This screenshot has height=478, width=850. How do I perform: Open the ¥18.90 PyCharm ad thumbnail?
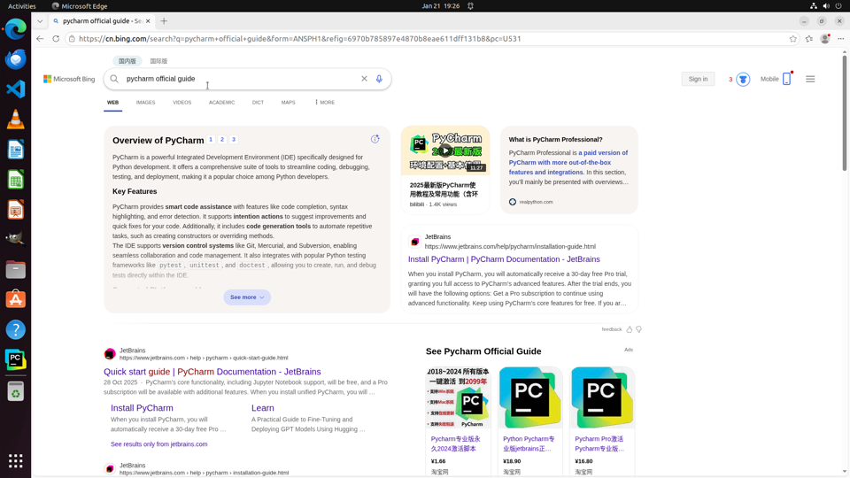click(530, 397)
